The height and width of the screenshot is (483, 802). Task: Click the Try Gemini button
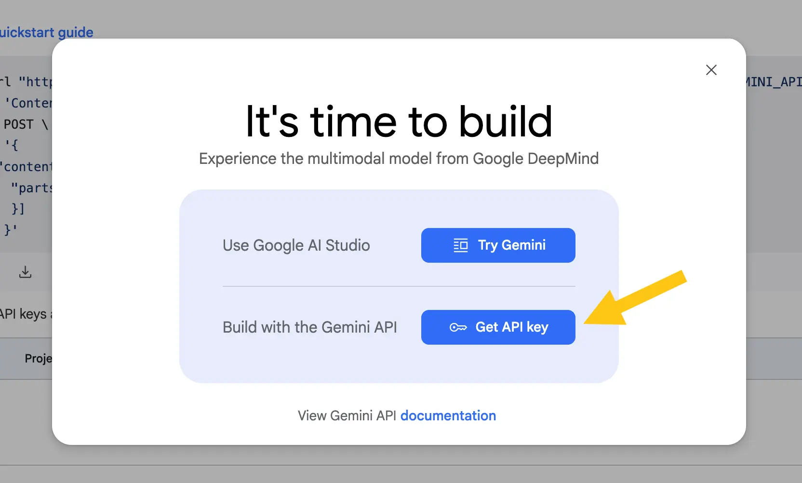[x=498, y=245]
